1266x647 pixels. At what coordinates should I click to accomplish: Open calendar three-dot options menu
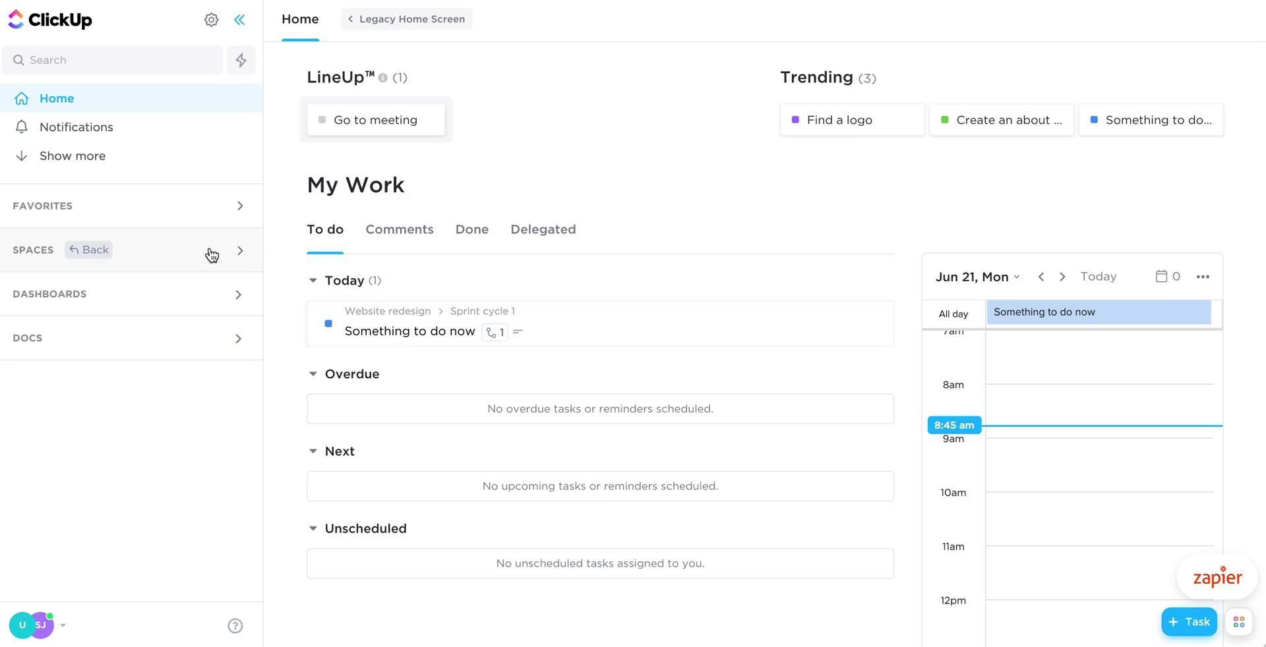point(1202,277)
